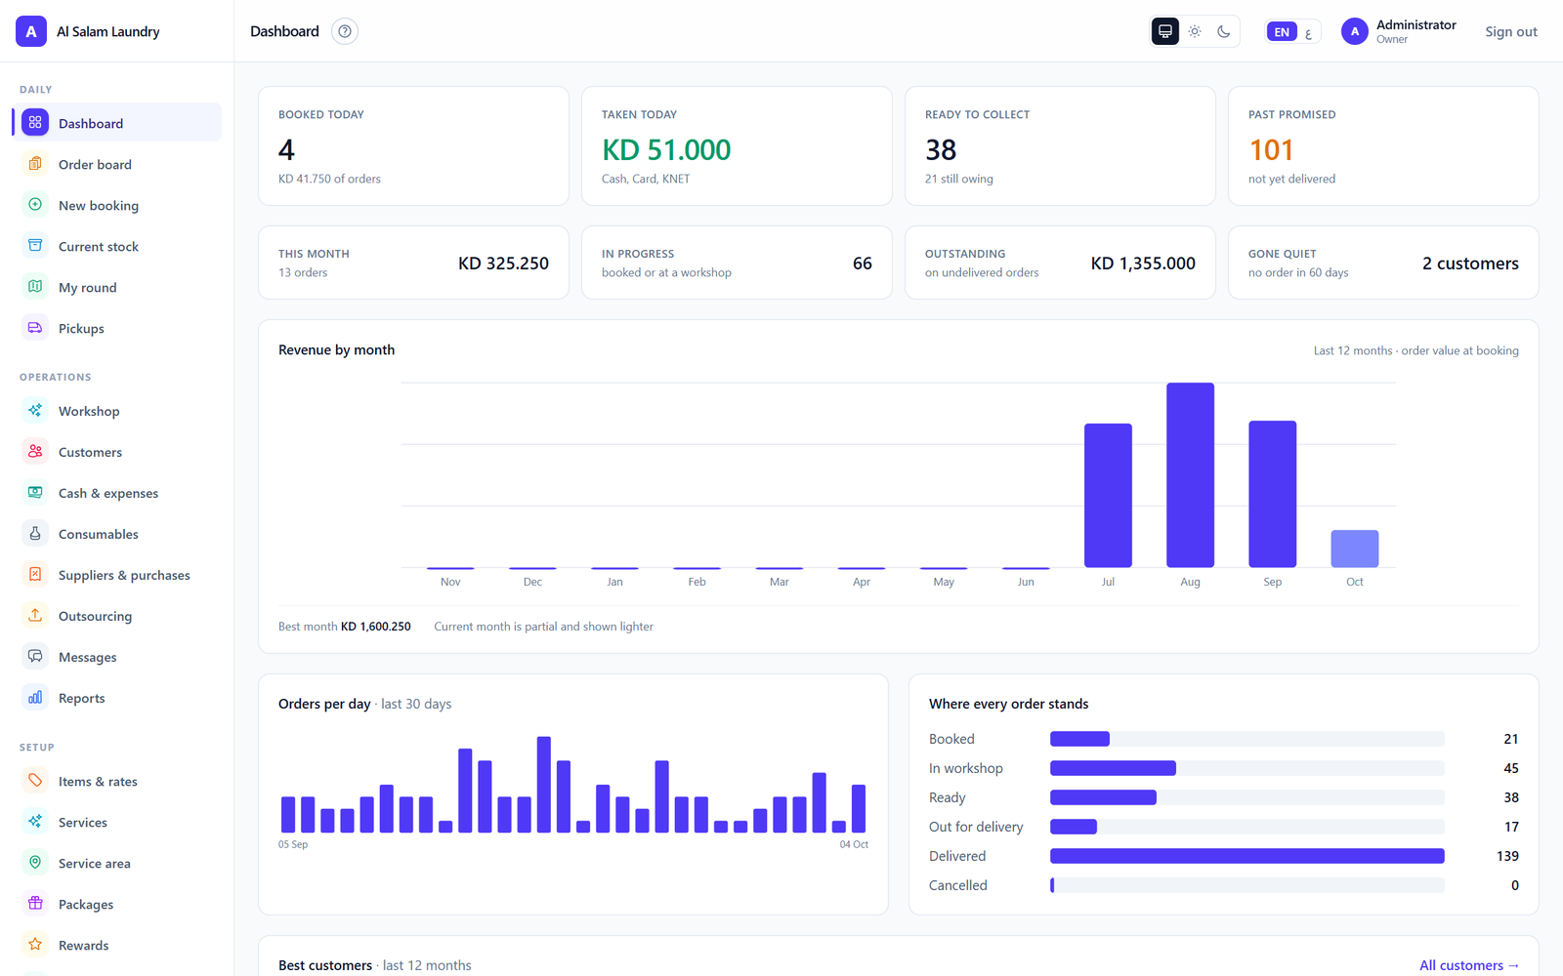Select the EN language option

coord(1282,31)
